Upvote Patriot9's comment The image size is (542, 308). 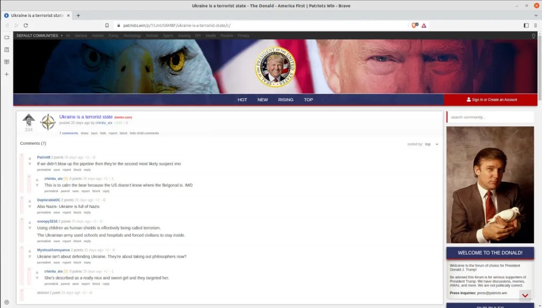[30, 158]
